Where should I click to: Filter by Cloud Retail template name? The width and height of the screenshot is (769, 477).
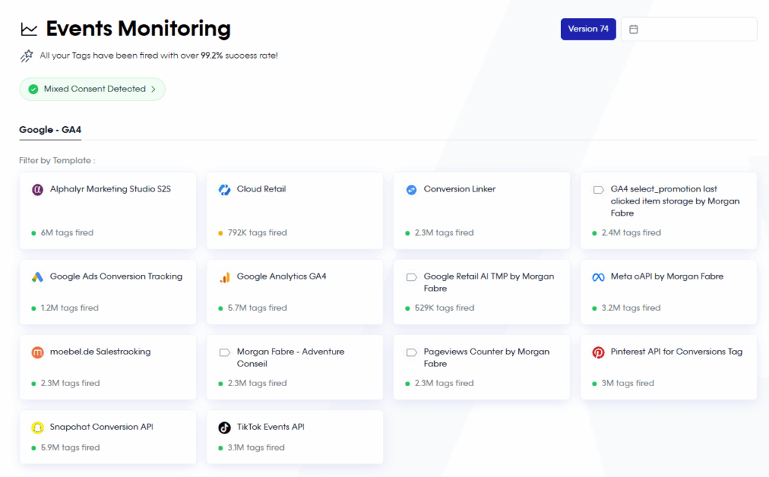tap(261, 189)
